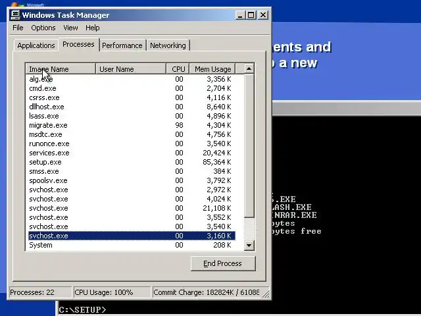Close the Task Manager window
This screenshot has width=421, height=316.
click(x=263, y=14)
